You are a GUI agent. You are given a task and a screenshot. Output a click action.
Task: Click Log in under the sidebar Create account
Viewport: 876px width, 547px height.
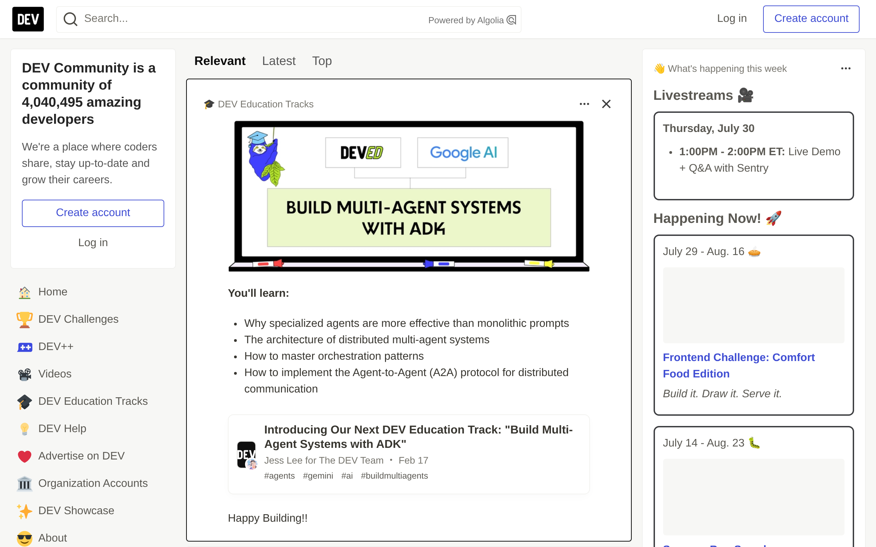point(93,243)
